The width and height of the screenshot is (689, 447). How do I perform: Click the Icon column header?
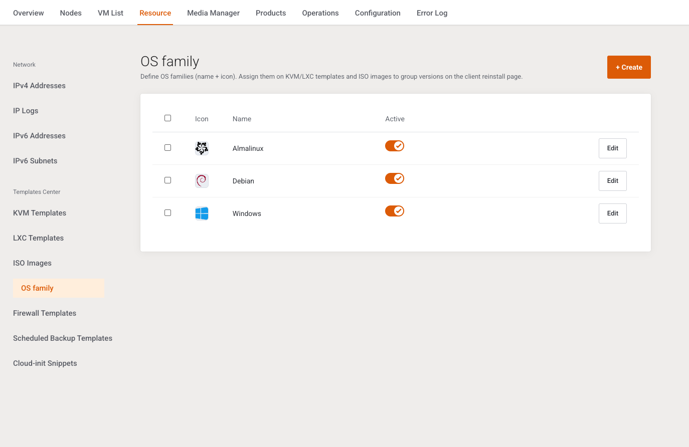click(x=202, y=119)
